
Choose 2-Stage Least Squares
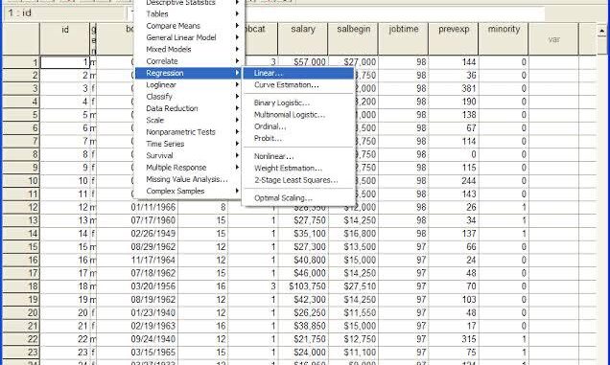pyautogui.click(x=298, y=180)
